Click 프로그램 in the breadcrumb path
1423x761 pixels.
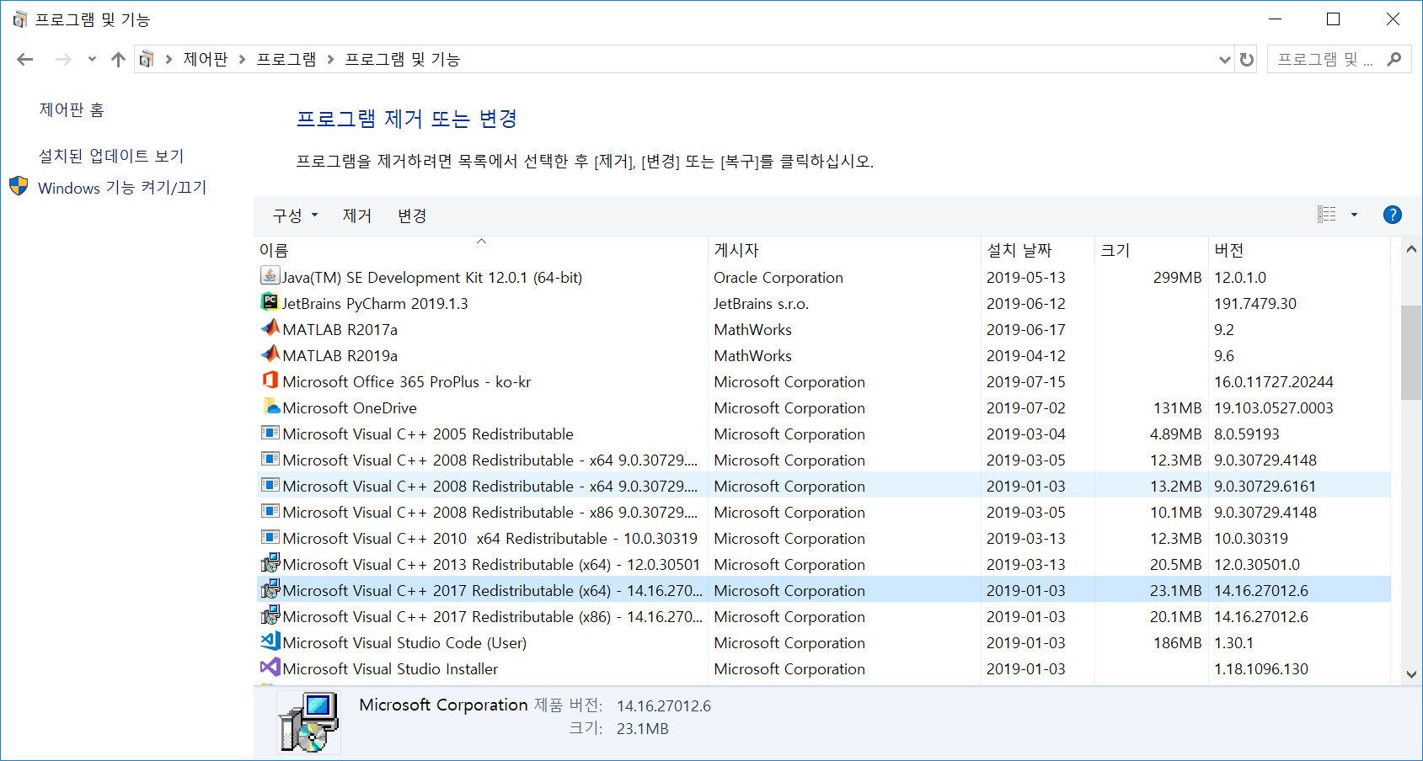286,59
